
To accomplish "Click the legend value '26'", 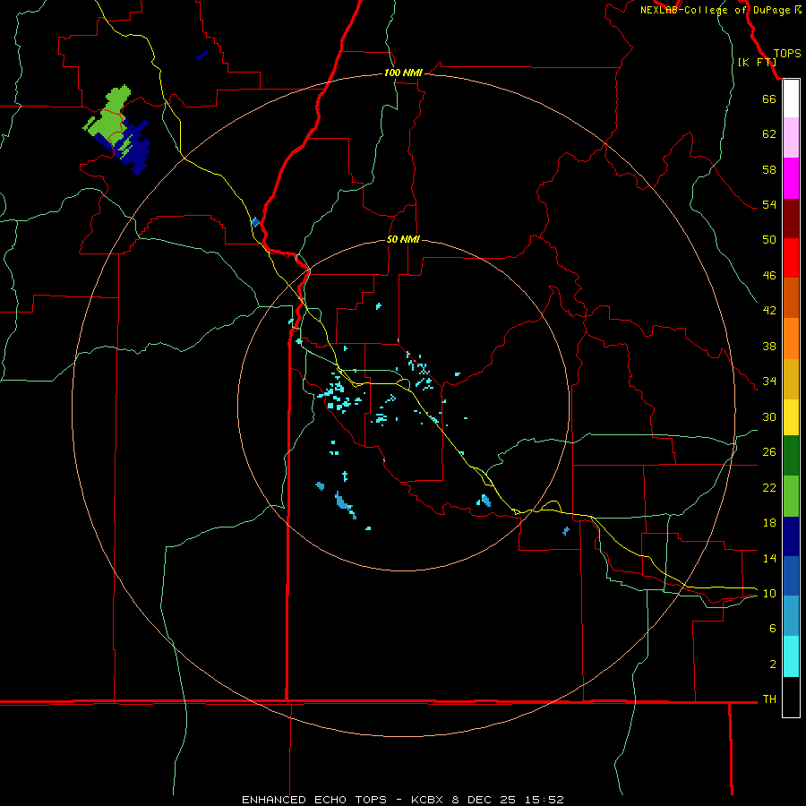I will tap(769, 452).
